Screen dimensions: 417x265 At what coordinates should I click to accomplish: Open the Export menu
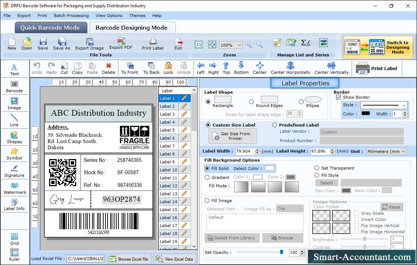(24, 16)
